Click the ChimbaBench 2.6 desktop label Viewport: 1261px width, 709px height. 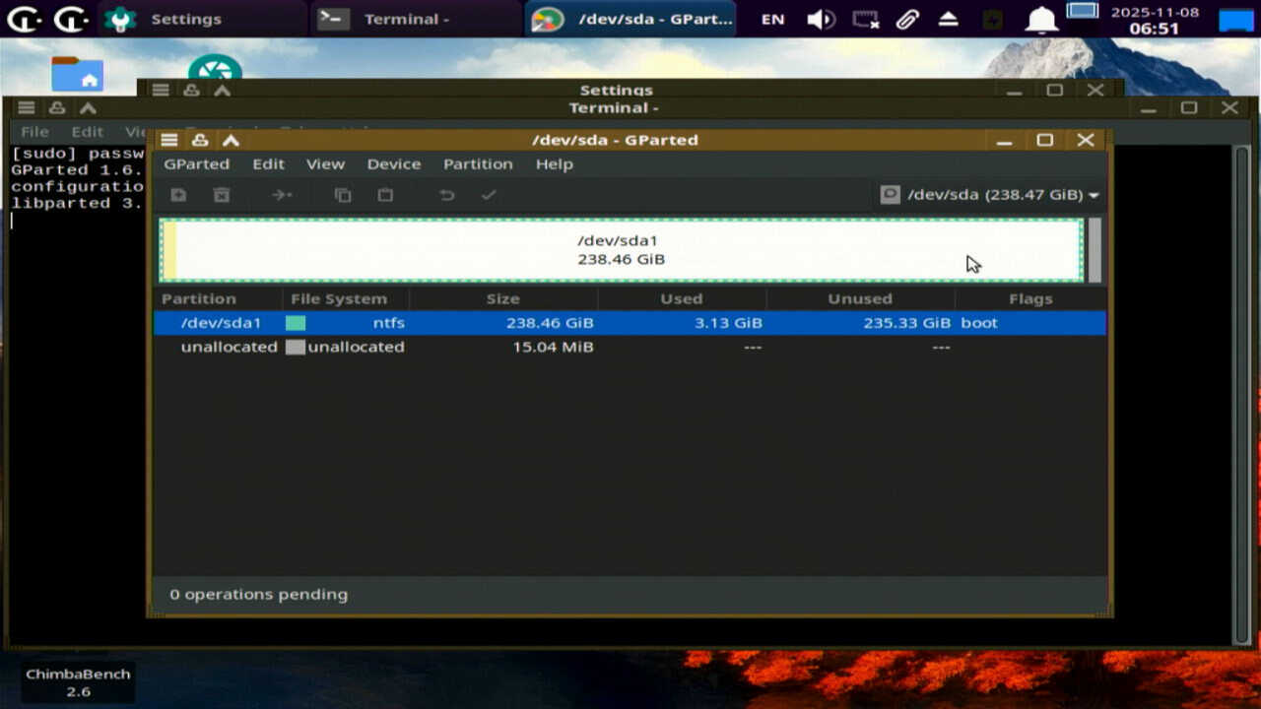pos(78,682)
